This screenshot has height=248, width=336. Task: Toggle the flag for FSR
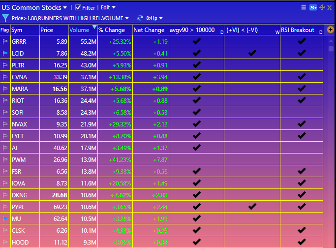5,171
